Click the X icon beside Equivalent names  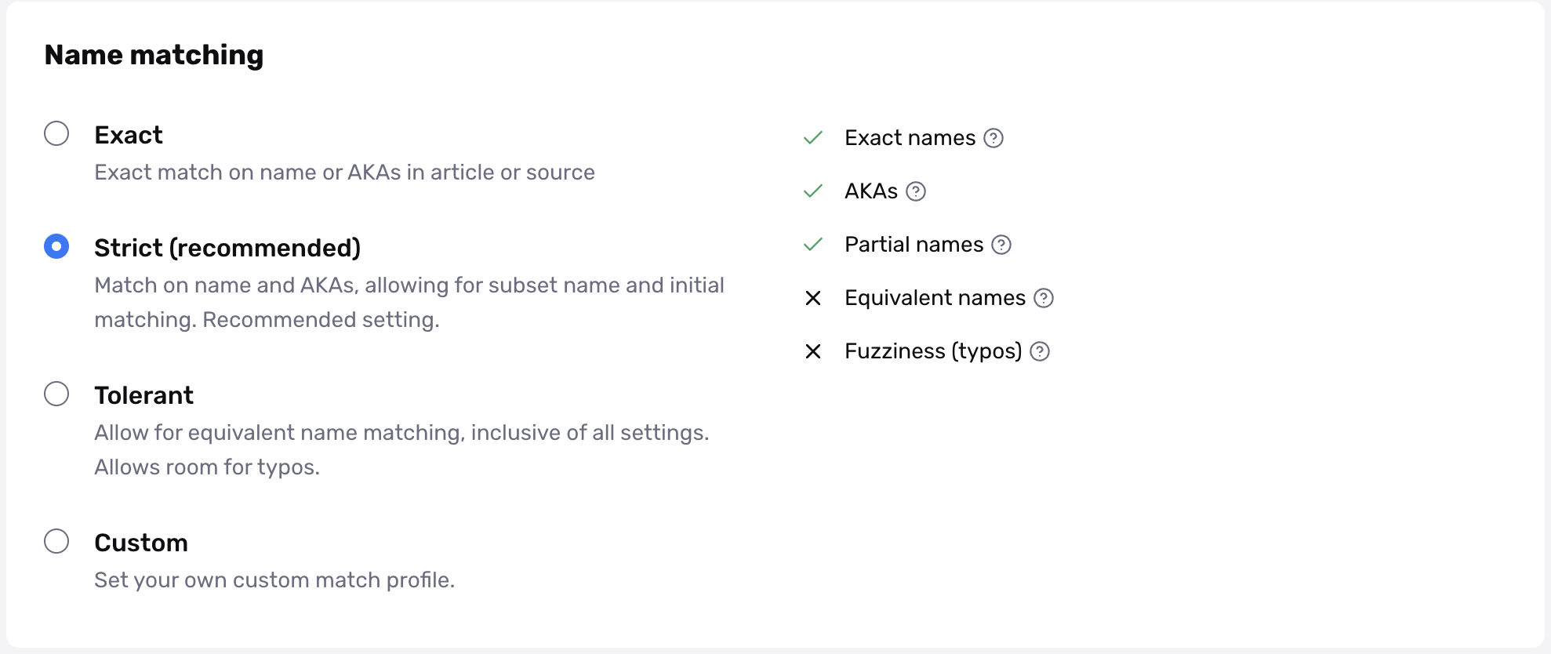[813, 298]
